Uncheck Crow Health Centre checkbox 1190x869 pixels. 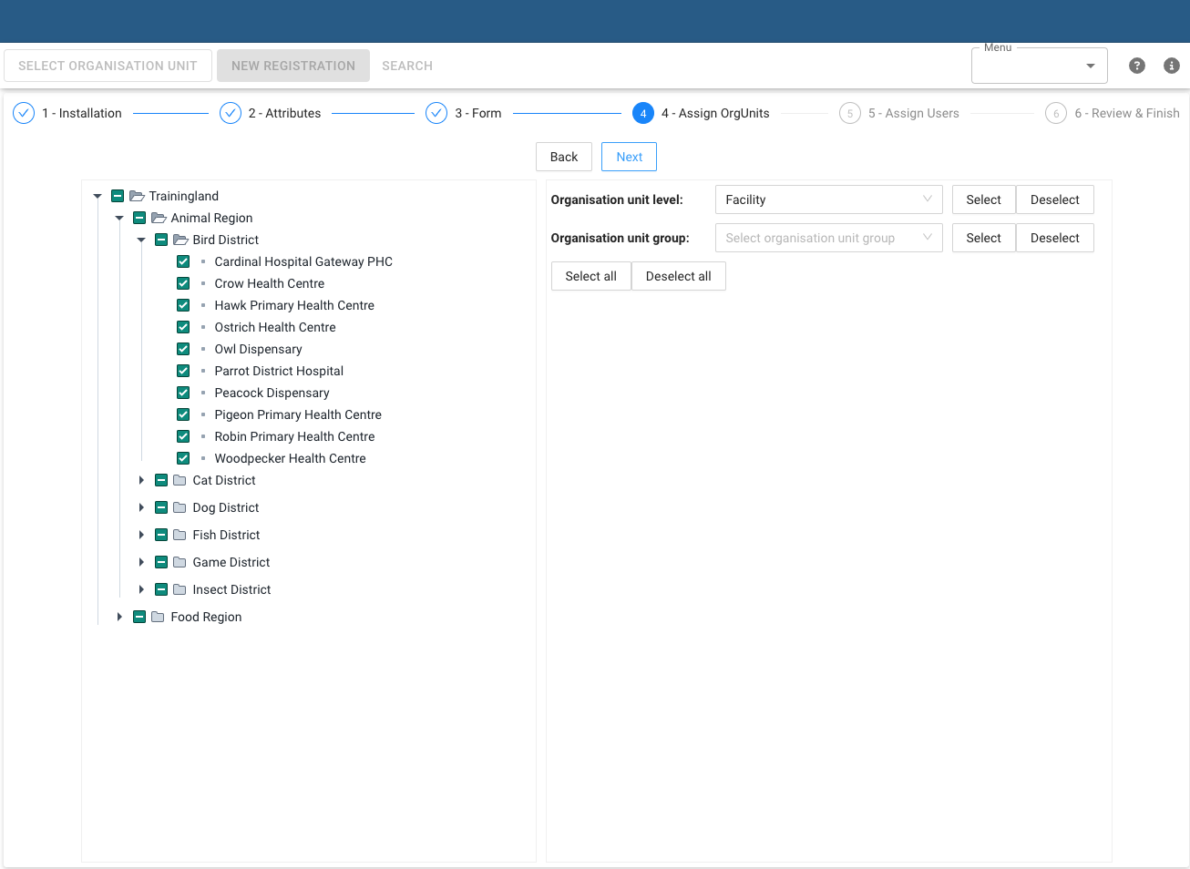[x=183, y=283]
